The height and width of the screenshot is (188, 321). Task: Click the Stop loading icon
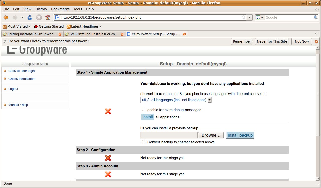point(39,17)
